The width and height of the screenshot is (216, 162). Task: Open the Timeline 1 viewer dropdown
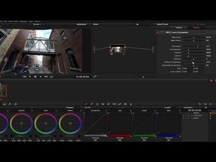point(39,24)
